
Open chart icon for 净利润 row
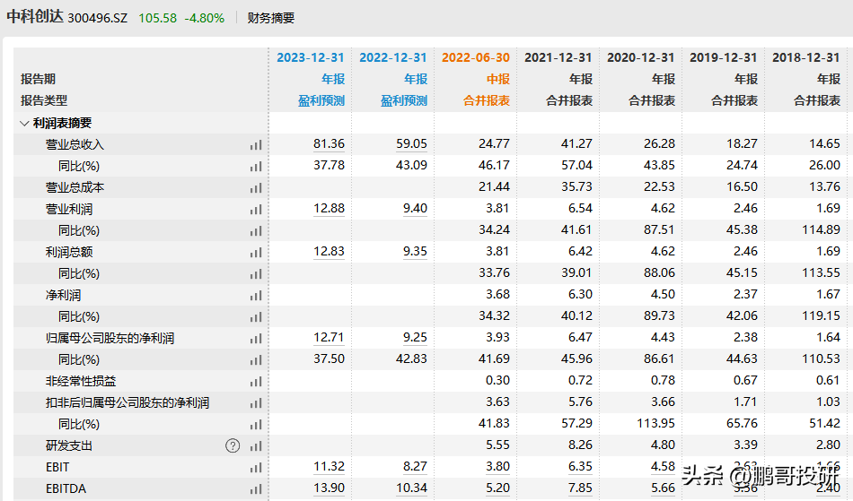point(256,296)
